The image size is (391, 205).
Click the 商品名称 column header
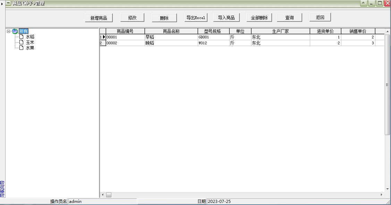pos(171,31)
